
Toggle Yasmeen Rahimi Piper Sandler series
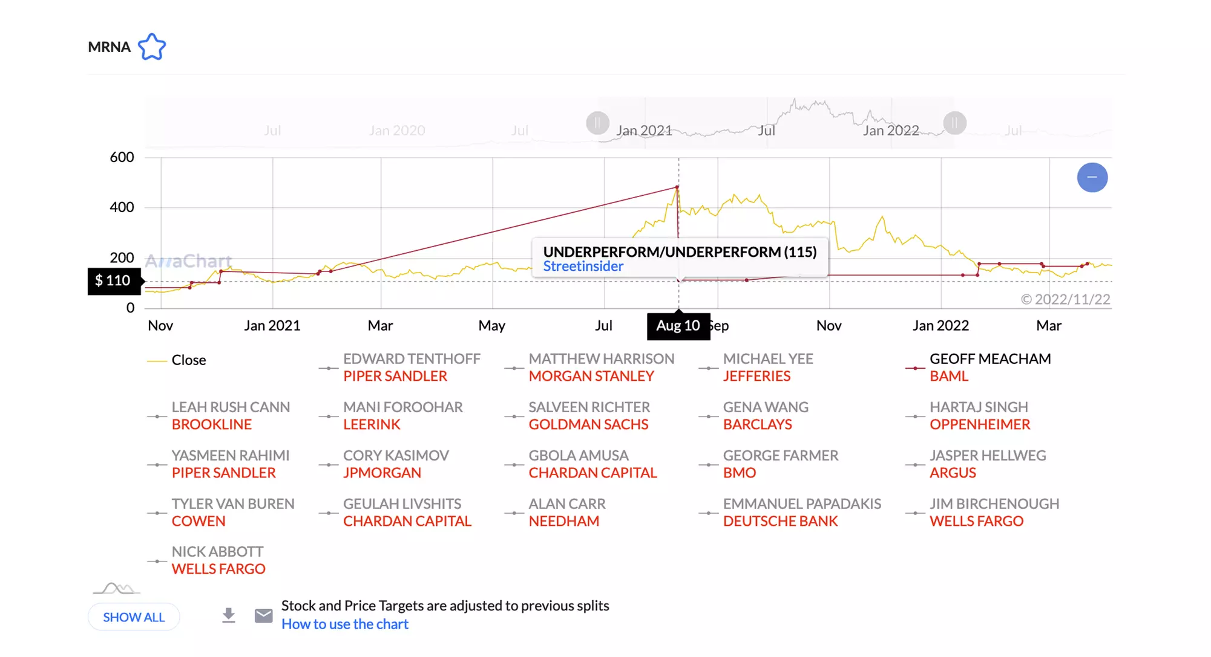(x=219, y=464)
